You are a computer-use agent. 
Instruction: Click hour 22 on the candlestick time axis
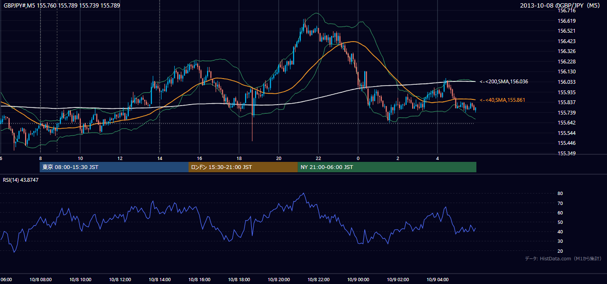(x=318, y=158)
